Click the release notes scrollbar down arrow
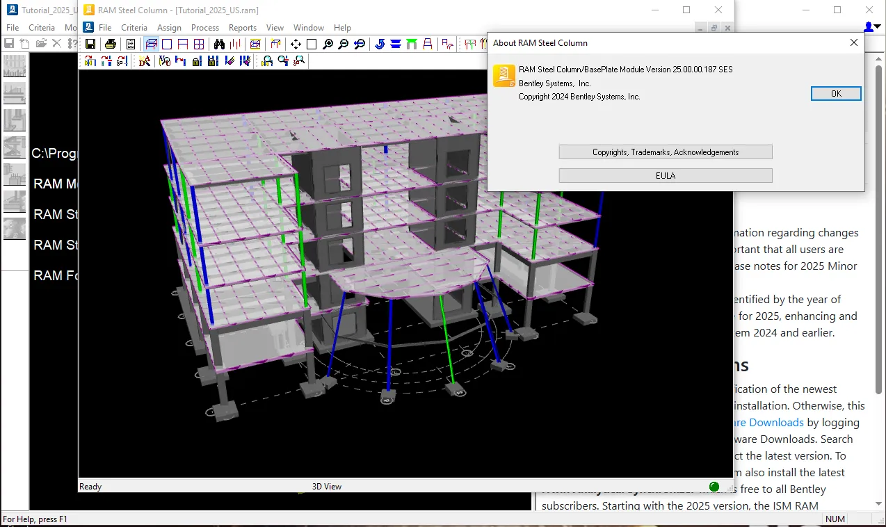886x527 pixels. [x=878, y=503]
